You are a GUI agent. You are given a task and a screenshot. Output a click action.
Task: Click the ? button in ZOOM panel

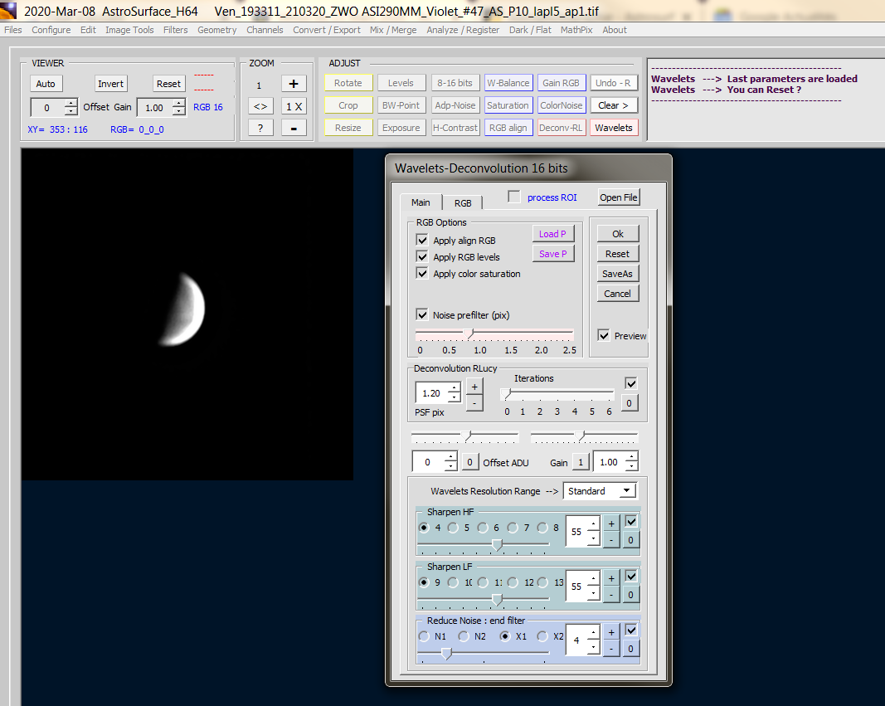point(260,128)
